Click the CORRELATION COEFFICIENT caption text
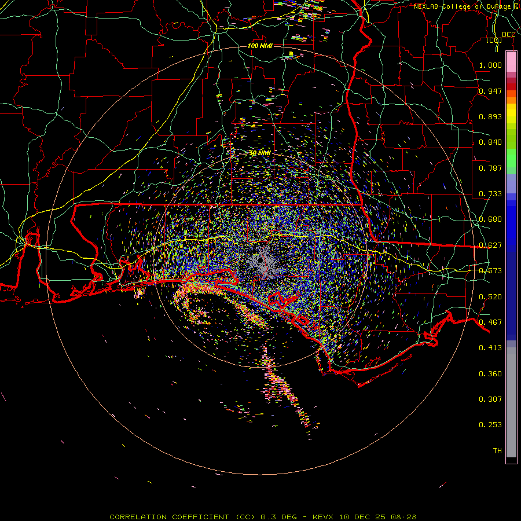This screenshot has height=521, width=521. [169, 517]
